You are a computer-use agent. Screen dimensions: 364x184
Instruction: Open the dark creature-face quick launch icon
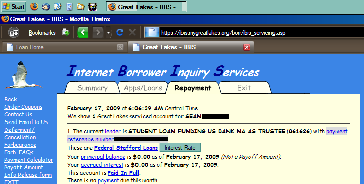click(93, 7)
